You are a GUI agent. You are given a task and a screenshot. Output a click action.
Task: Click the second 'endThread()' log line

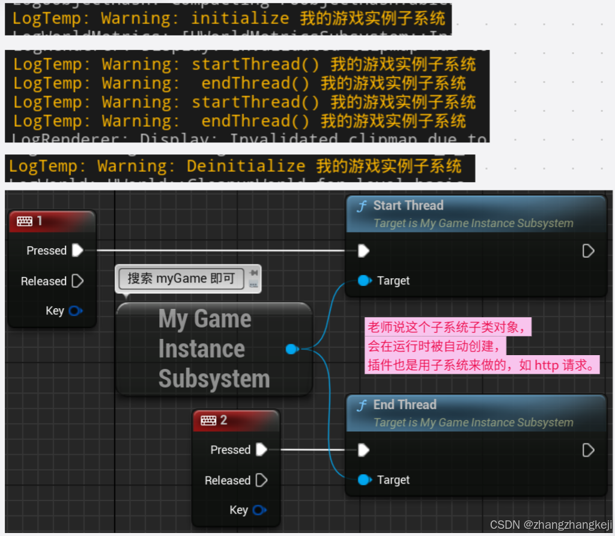pyautogui.click(x=239, y=121)
